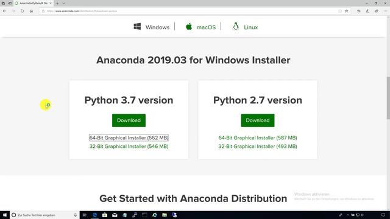Click the microphone icon in taskbar search
The height and width of the screenshot is (219, 390).
point(76,215)
